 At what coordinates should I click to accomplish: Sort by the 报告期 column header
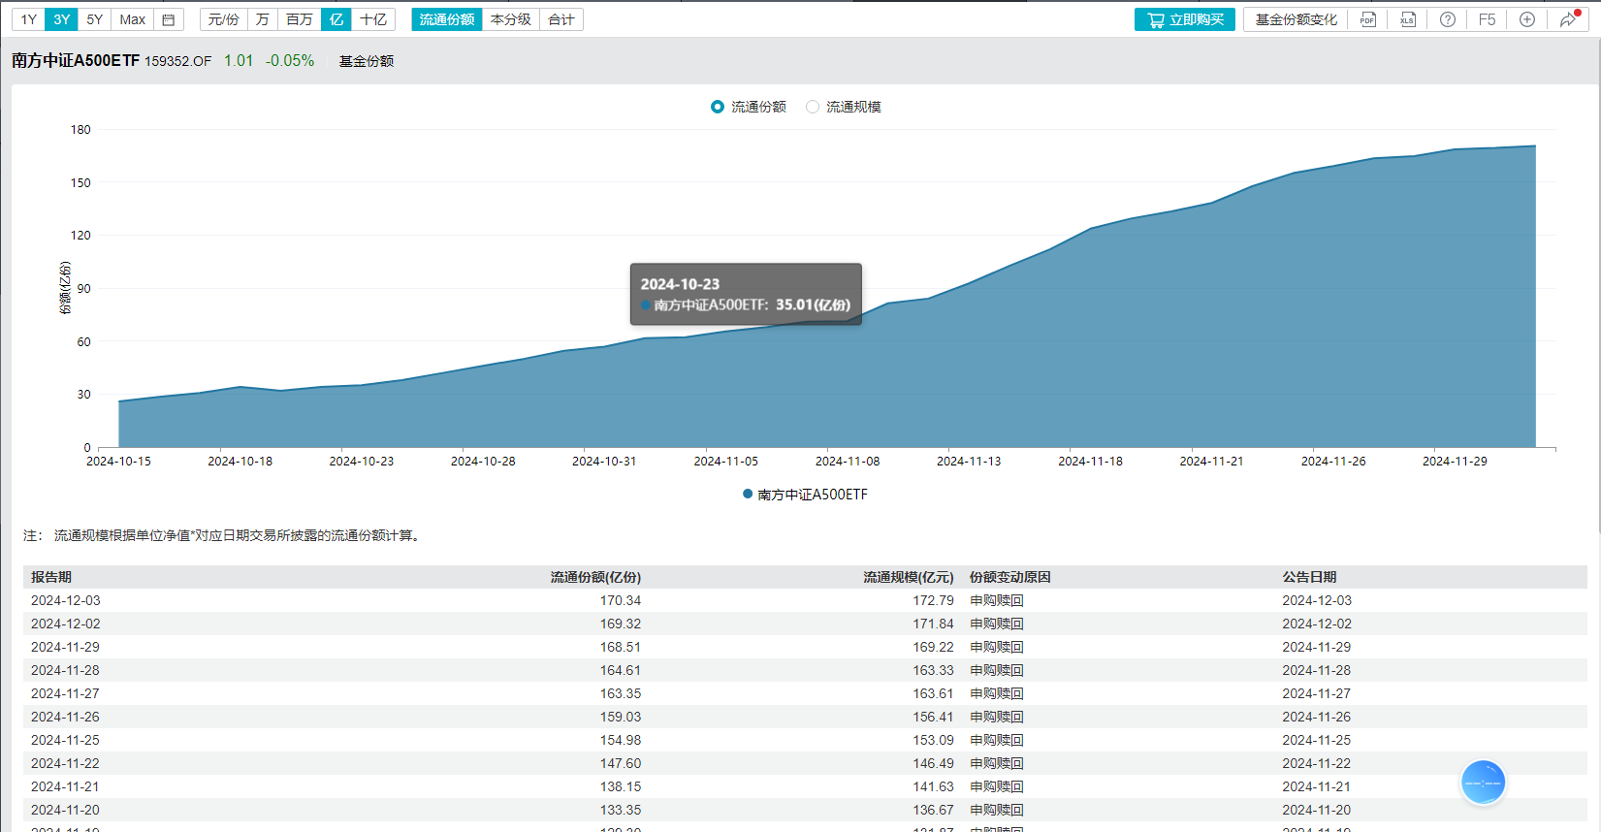pos(51,577)
